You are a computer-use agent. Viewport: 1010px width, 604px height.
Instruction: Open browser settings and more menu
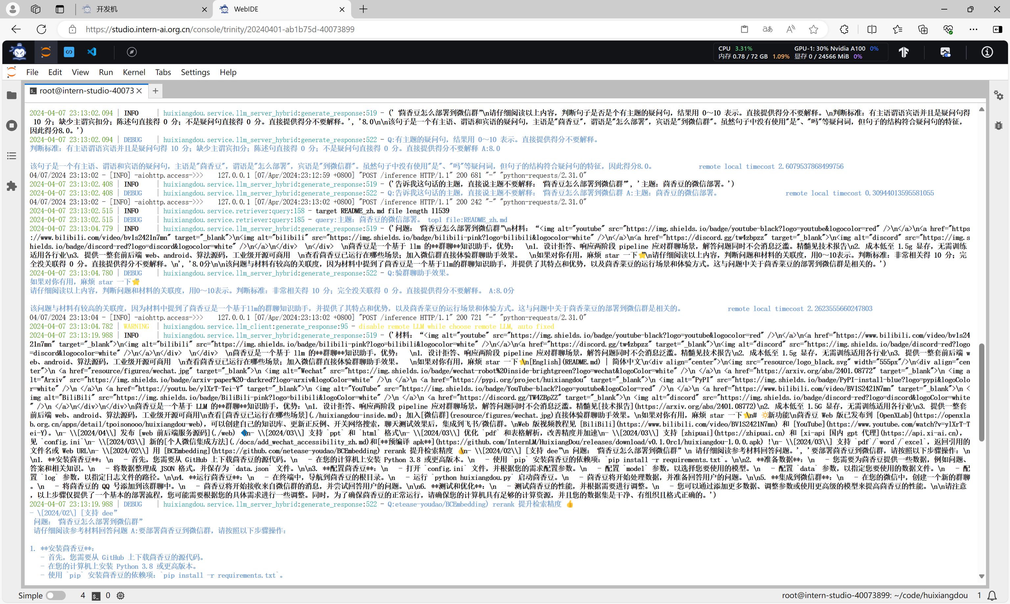[x=974, y=29]
